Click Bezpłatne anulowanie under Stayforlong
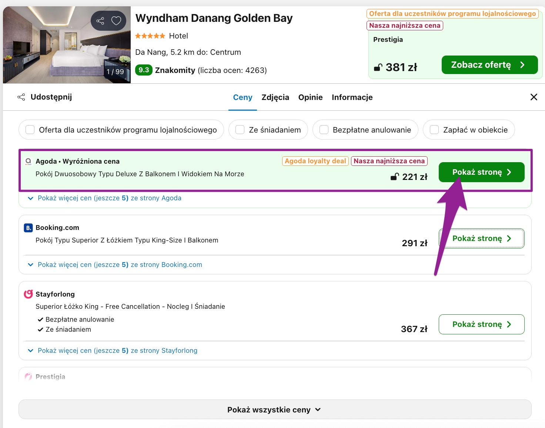The width and height of the screenshot is (545, 428). point(80,320)
